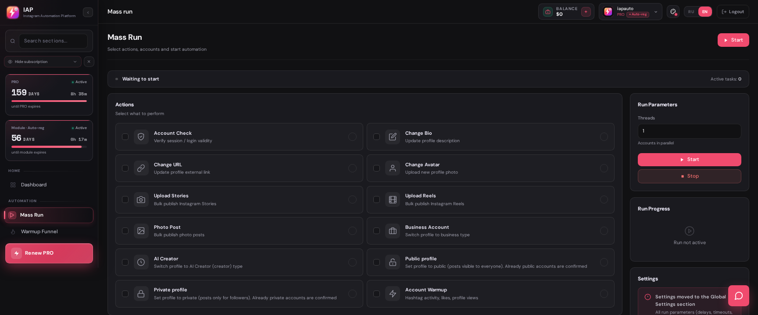Toggle the Public profile checkbox

click(376, 262)
